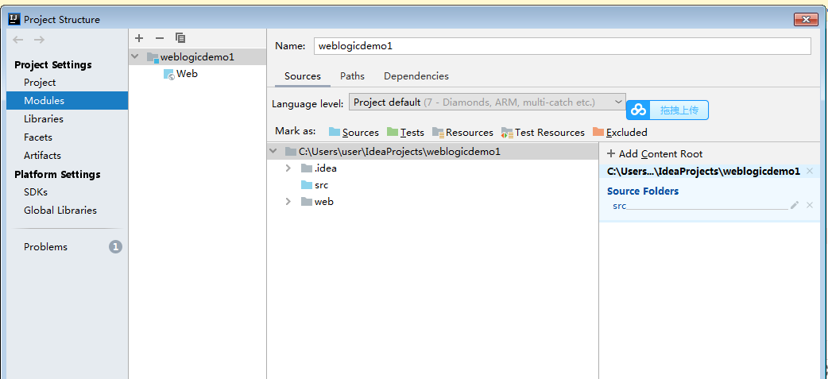The height and width of the screenshot is (379, 828).
Task: Click the back navigation arrow
Action: pyautogui.click(x=18, y=40)
